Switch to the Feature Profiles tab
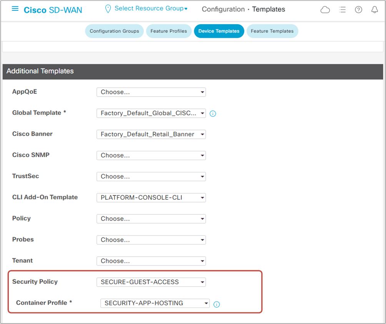386x324 pixels. click(x=168, y=31)
